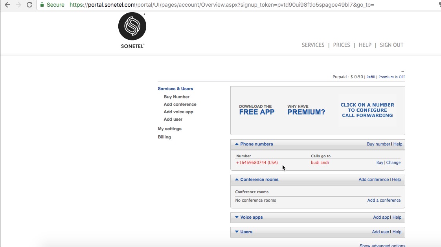This screenshot has width=441, height=247.
Task: Click the Premium is OFF link
Action: tap(392, 77)
